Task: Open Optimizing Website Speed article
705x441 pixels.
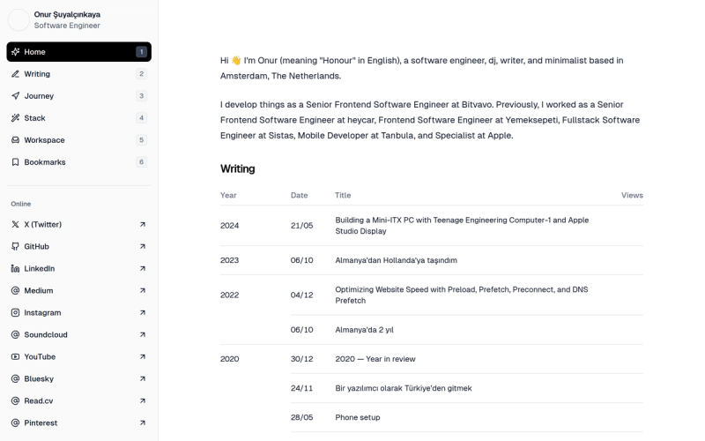Action: [x=461, y=295]
